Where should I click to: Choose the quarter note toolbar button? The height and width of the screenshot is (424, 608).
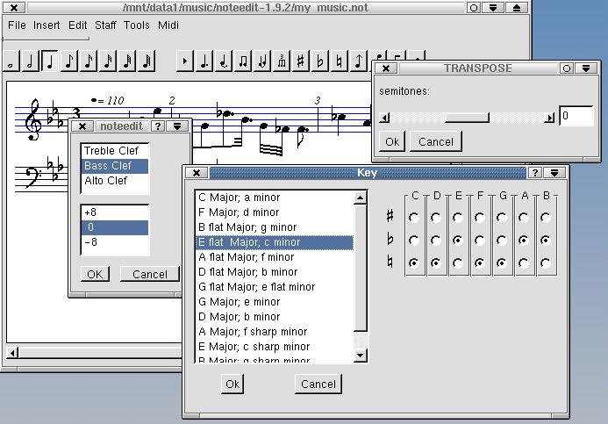coord(50,61)
